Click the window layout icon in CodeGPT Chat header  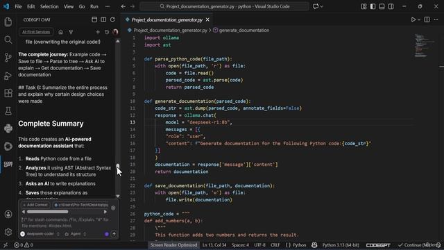94,19
